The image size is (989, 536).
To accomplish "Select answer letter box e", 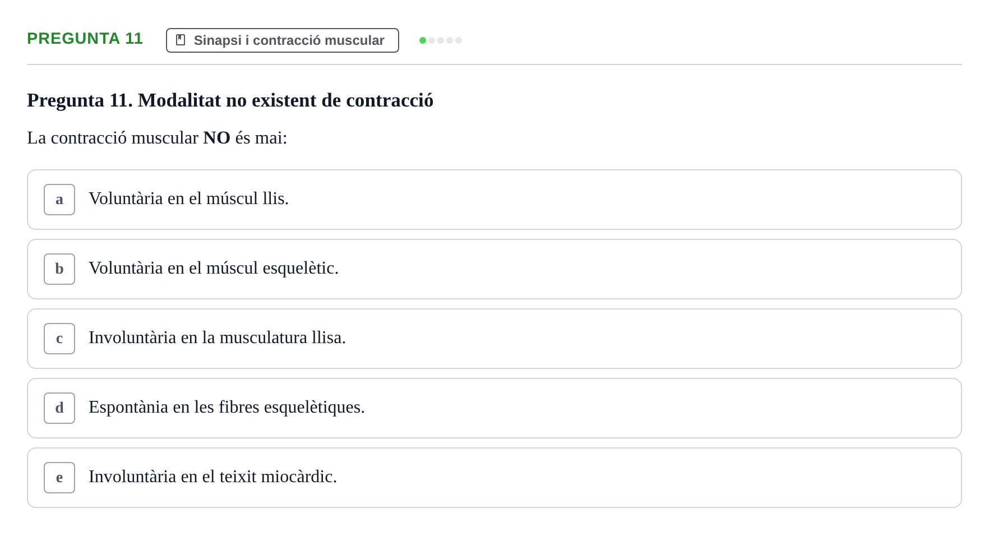I will [x=59, y=478].
